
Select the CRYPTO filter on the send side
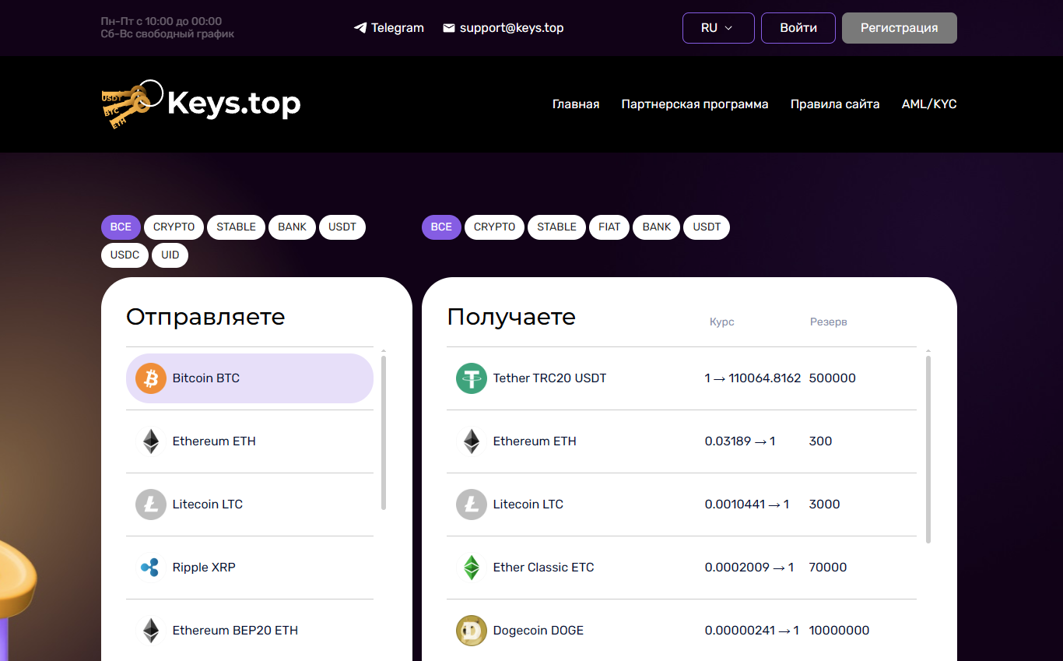[x=174, y=227]
